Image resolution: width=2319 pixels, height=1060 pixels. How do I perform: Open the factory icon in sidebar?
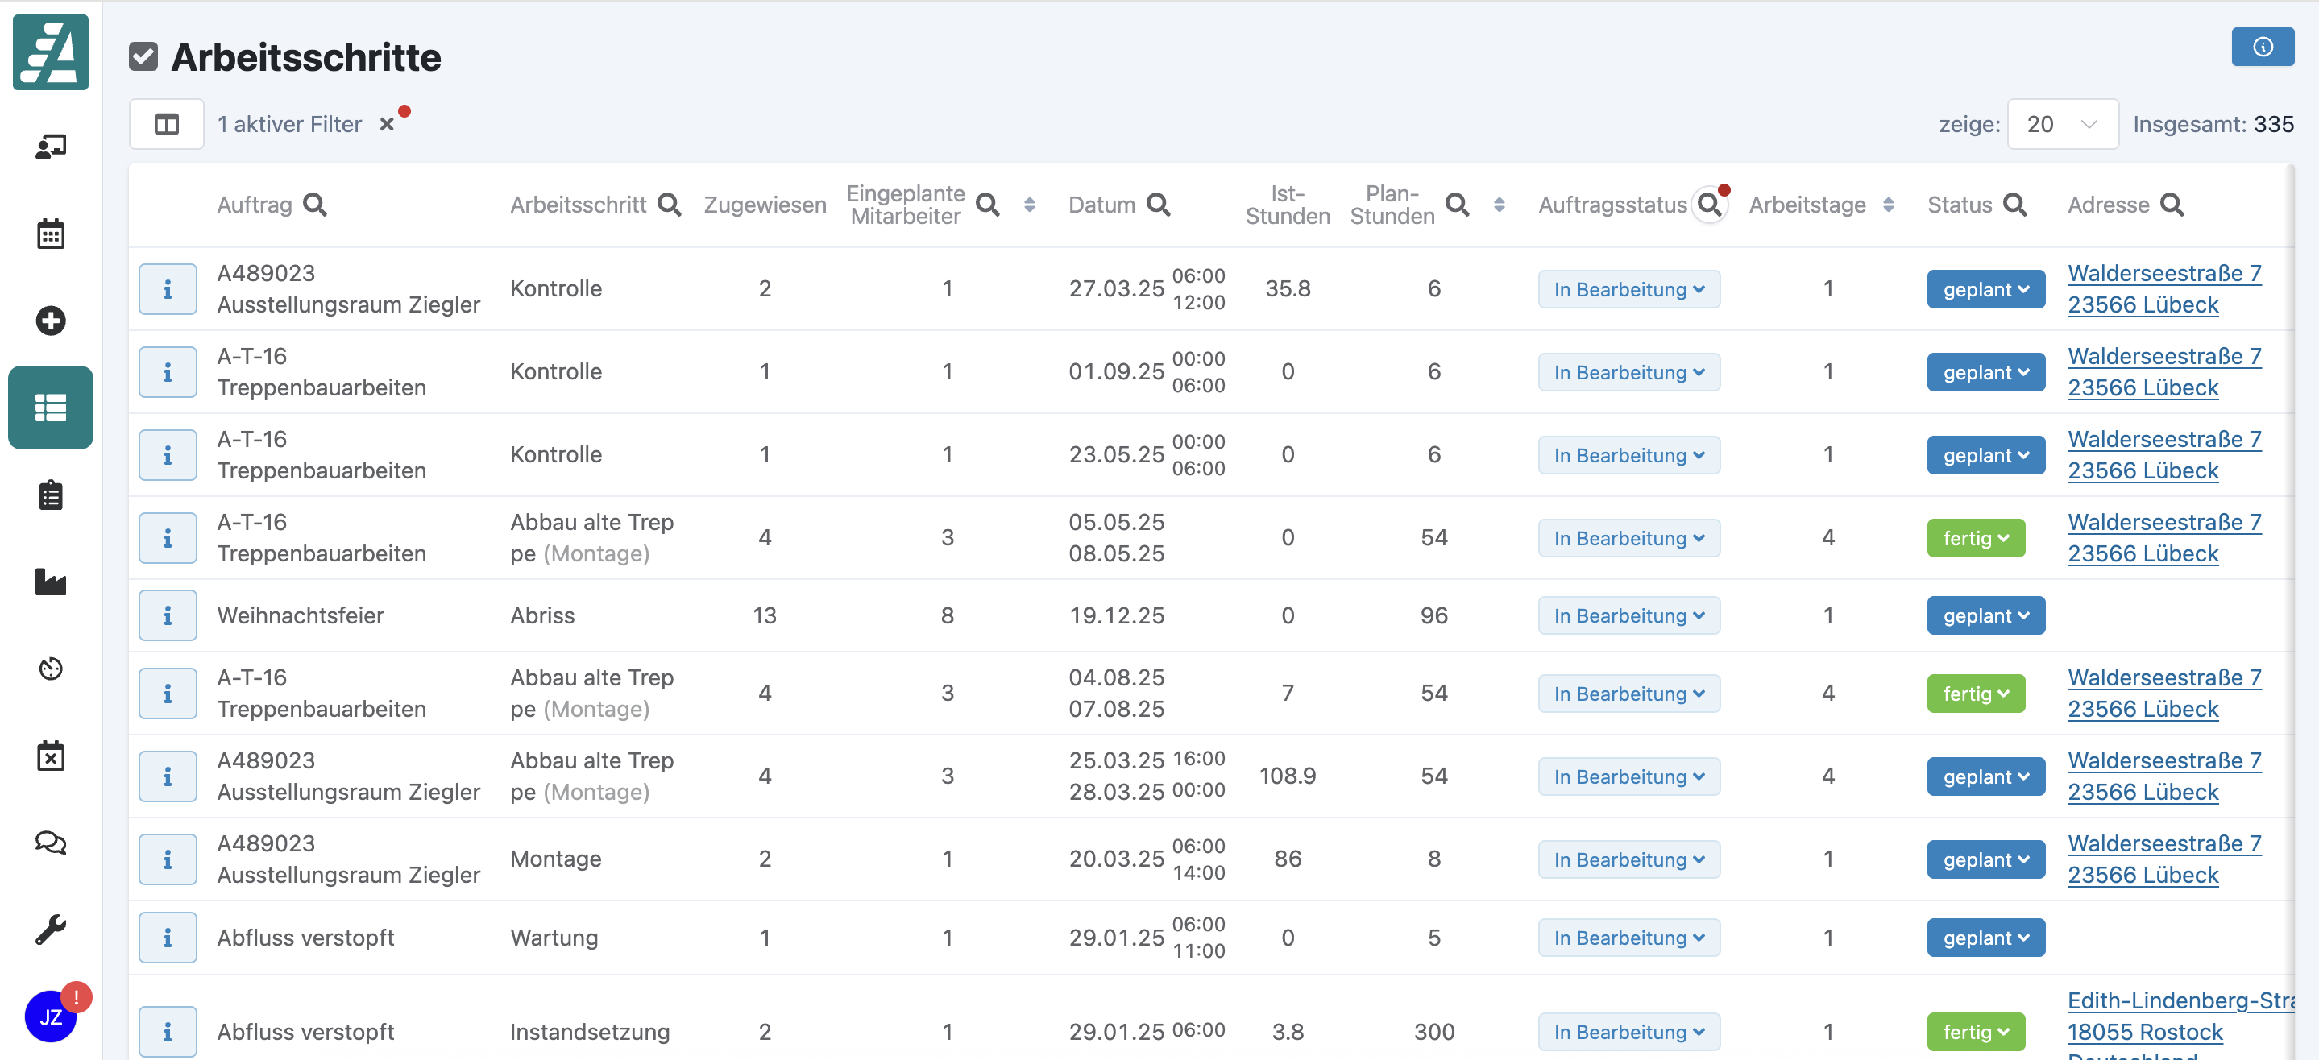pos(51,582)
